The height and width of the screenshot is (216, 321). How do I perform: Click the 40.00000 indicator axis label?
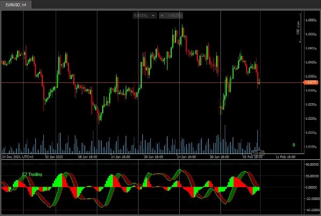click(312, 165)
